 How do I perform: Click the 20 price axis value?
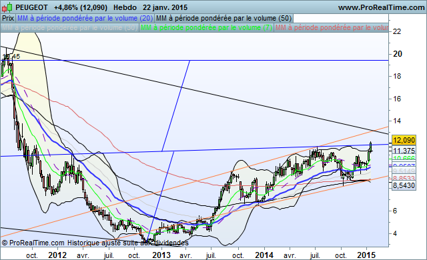pos(398,54)
